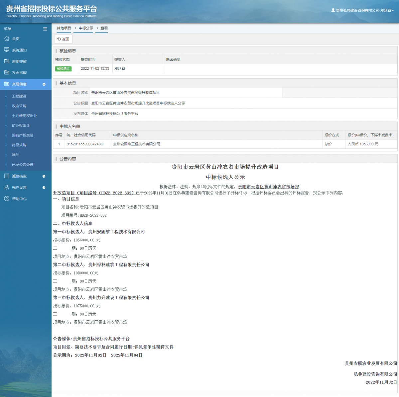399x397 pixels.
Task: Click the 公告标题 value text
Action: click(x=138, y=103)
